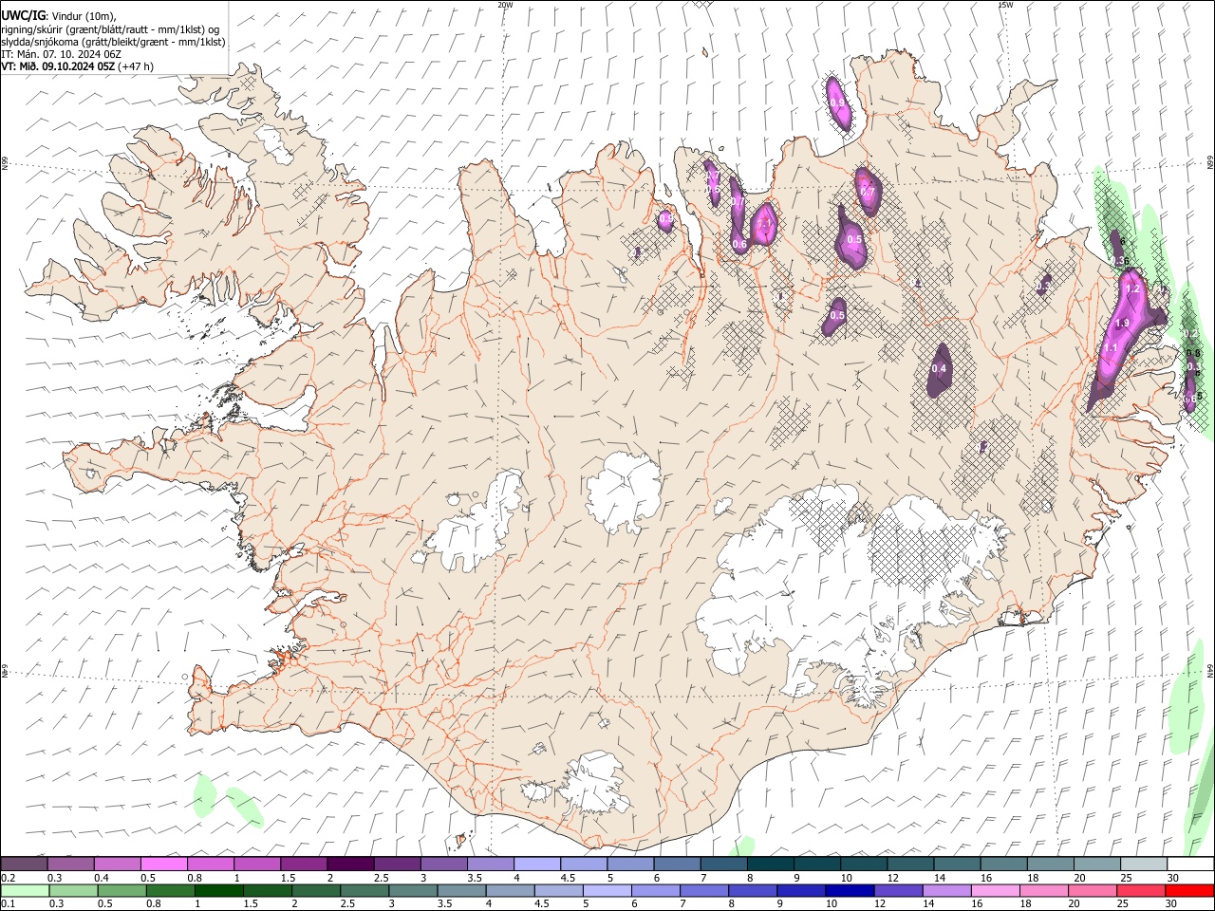Click the '20W' longitude label

(505, 5)
